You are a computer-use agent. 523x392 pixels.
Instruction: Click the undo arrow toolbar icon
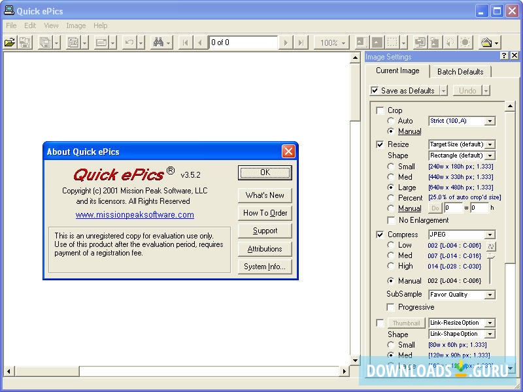129,42
